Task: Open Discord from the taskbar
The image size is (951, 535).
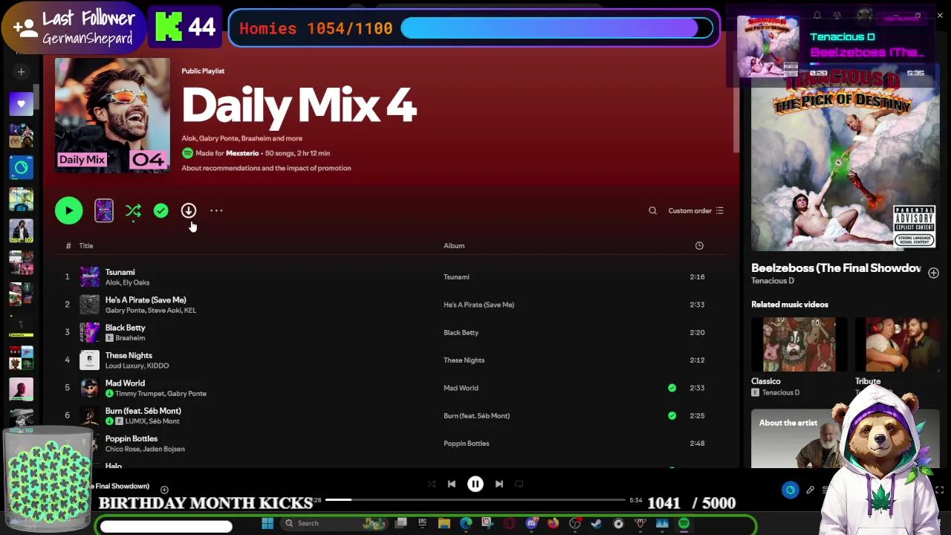Action: coord(531,524)
